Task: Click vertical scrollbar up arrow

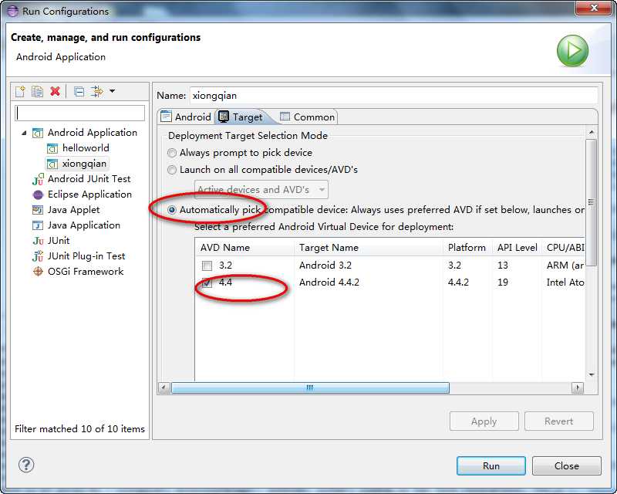Action: tap(592, 133)
